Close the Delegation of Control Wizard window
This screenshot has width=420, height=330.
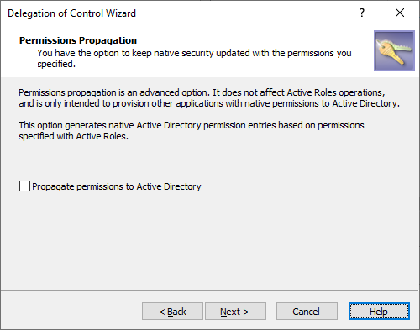tap(400, 13)
